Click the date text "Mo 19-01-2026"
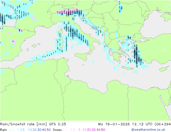The width and height of the screenshot is (171, 132). pyautogui.click(x=114, y=124)
